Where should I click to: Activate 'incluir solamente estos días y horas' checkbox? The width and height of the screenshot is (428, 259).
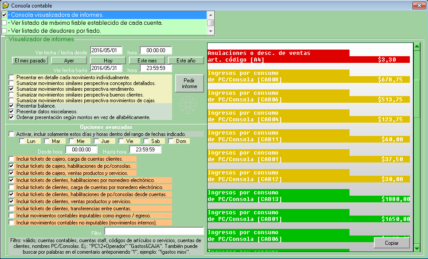pos(11,134)
